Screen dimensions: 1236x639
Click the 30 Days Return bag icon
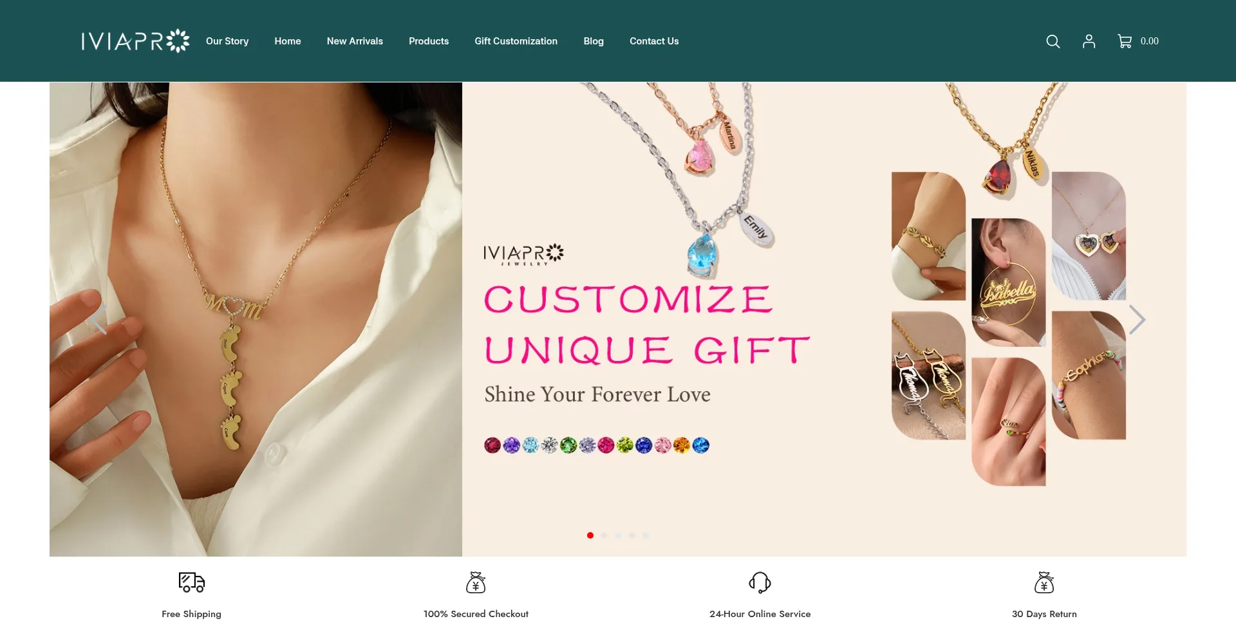point(1044,582)
